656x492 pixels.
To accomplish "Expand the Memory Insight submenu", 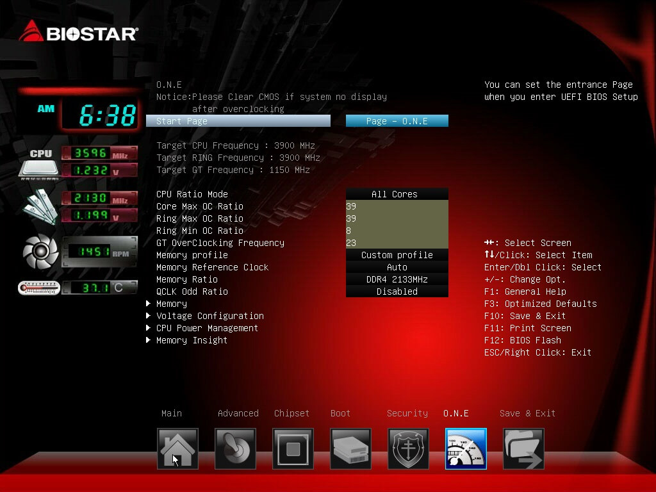I will click(x=192, y=340).
